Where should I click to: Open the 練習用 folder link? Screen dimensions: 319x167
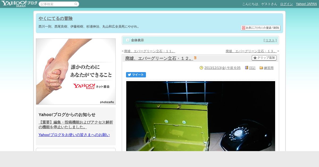pos(269,68)
